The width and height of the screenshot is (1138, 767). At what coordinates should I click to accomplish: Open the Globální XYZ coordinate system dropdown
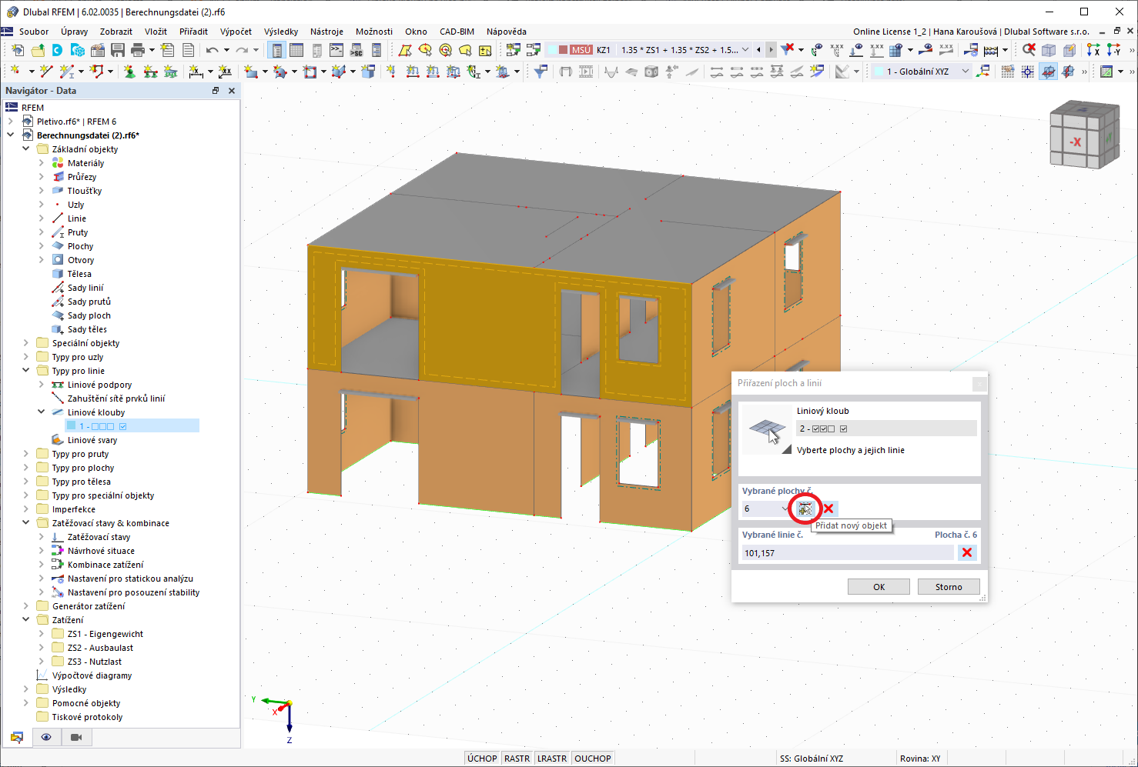(x=966, y=72)
